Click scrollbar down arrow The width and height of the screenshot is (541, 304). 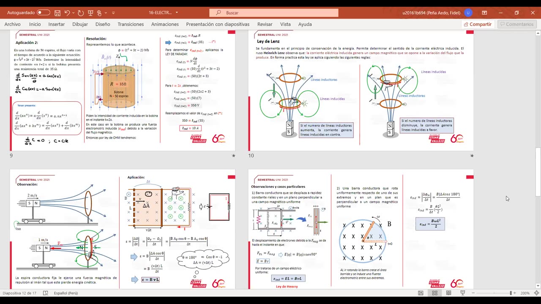[538, 286]
